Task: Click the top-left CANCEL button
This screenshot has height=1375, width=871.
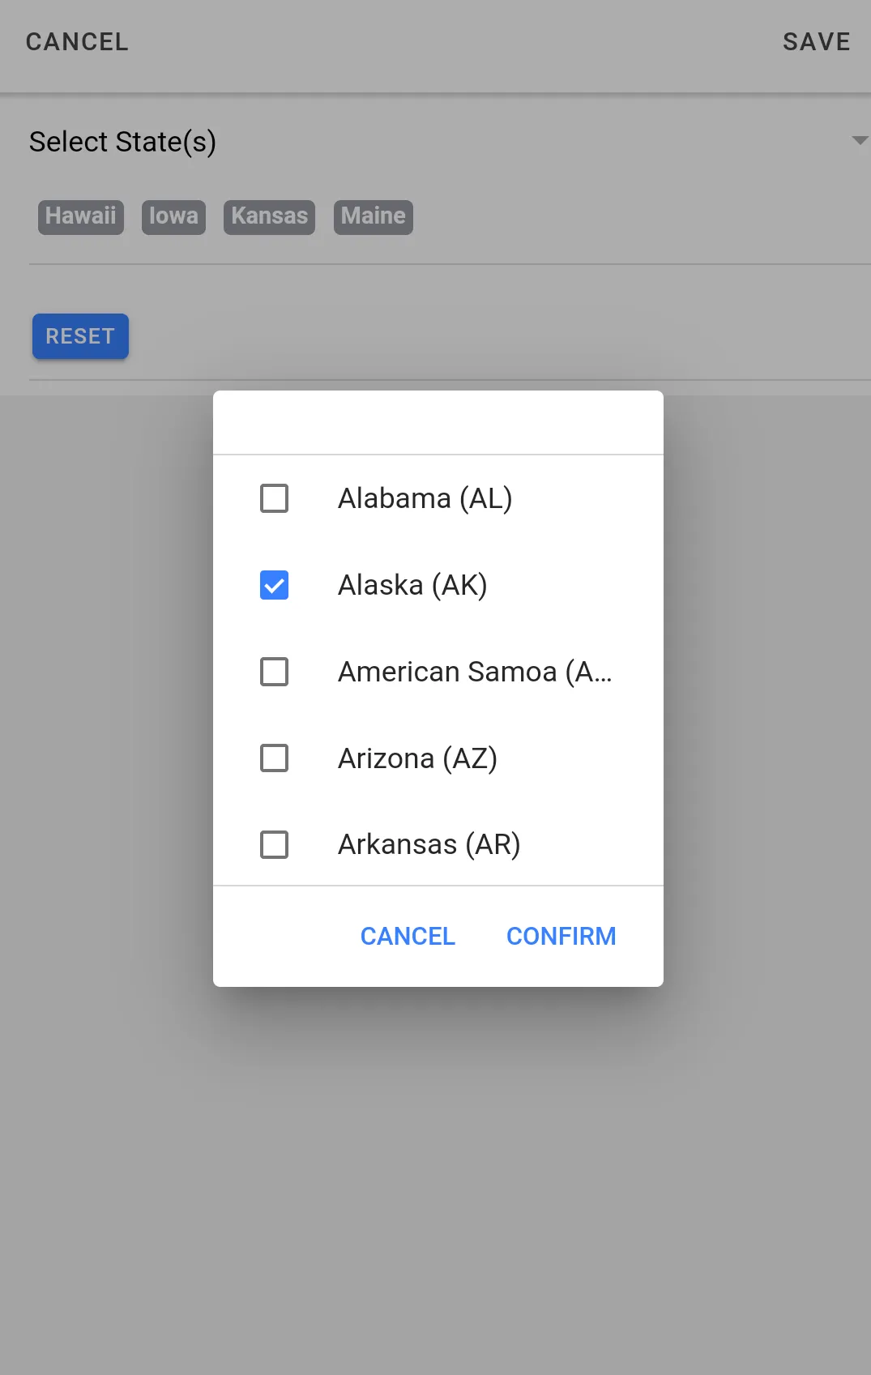Action: tap(77, 42)
